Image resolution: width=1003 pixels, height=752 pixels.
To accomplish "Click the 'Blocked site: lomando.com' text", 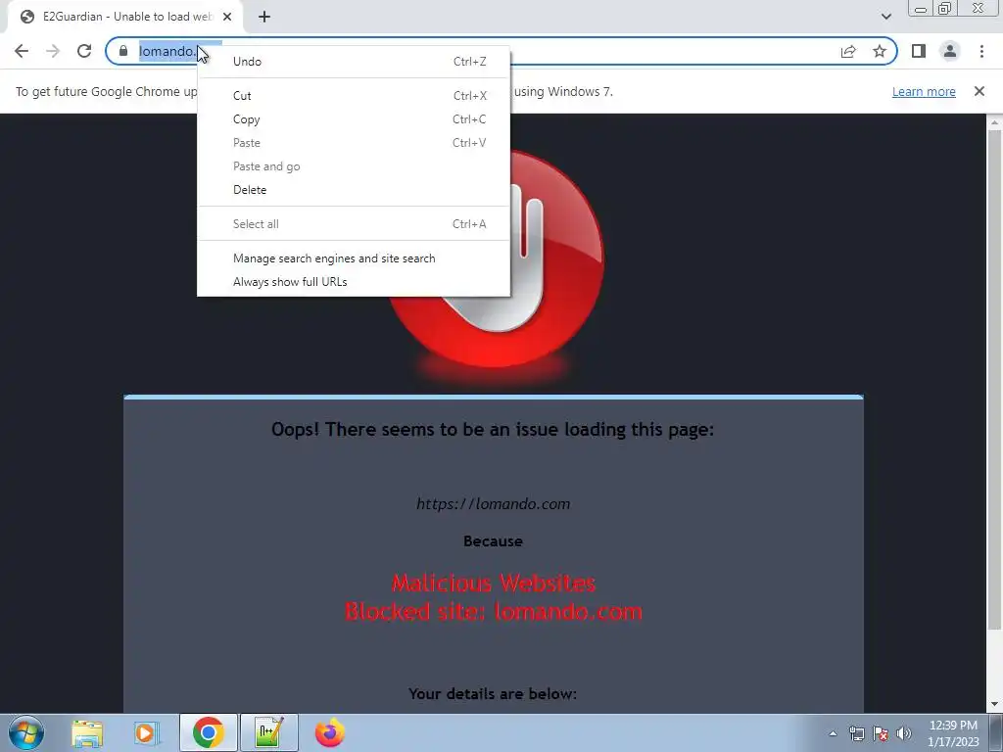I will click(x=494, y=611).
